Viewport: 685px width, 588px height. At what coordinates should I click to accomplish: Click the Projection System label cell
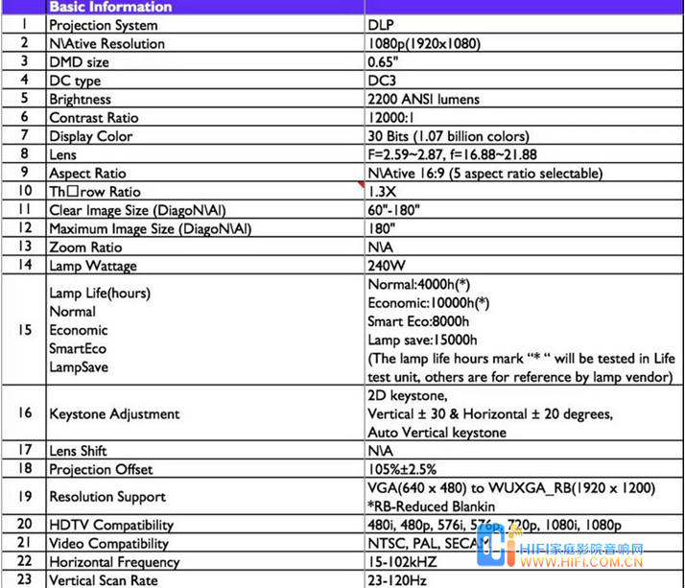[105, 25]
